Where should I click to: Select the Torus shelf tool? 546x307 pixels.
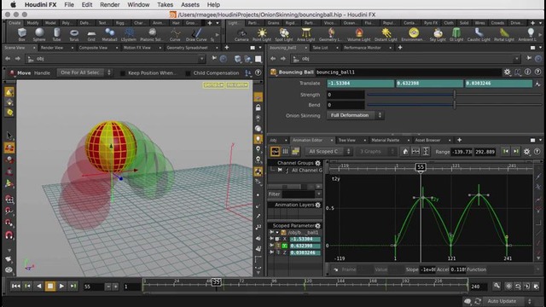pos(74,34)
